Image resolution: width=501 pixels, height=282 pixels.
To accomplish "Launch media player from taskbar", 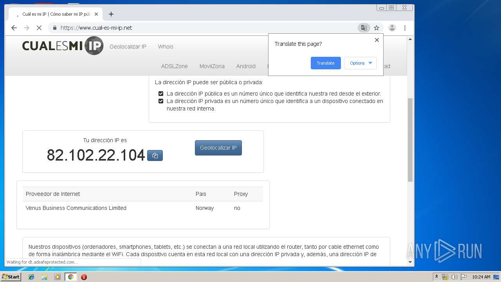I will [x=58, y=277].
